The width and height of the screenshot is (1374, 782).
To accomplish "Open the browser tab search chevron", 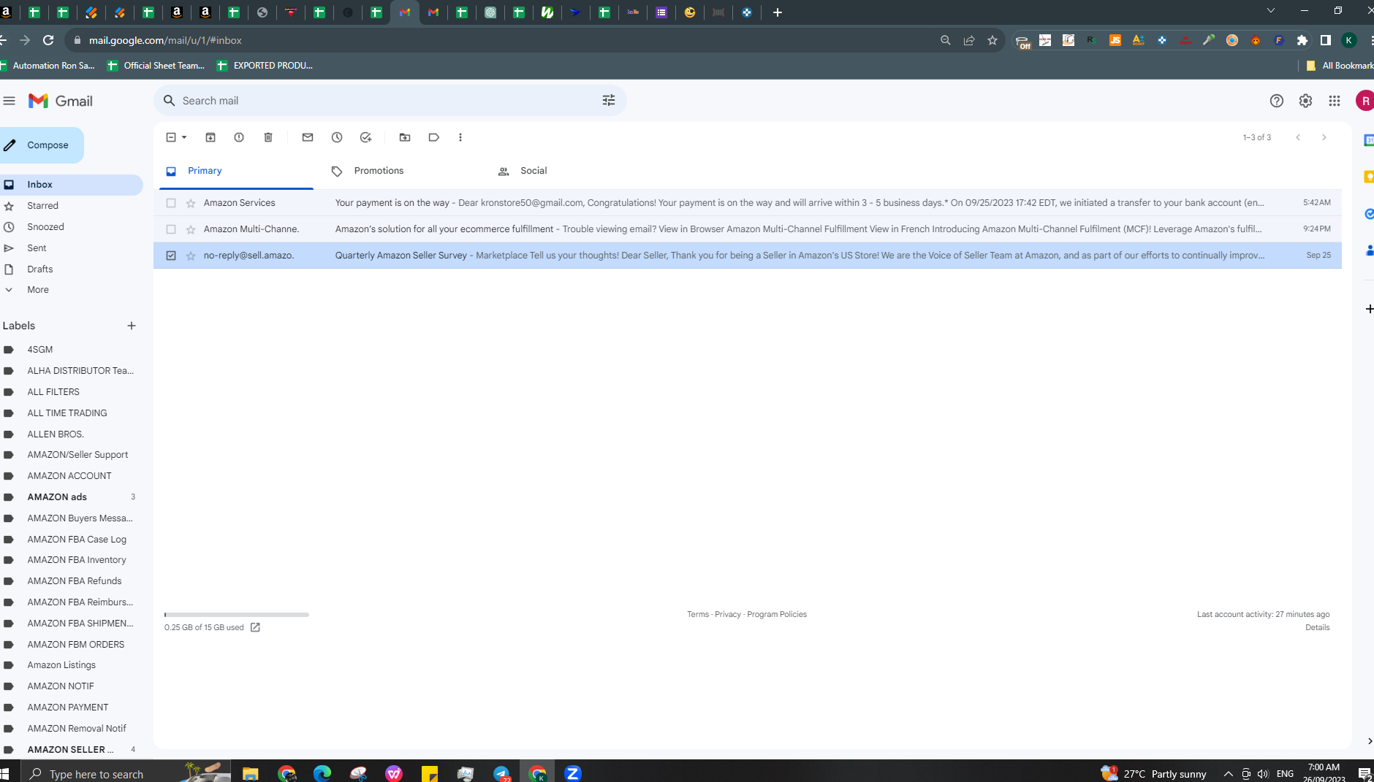I will tap(1271, 11).
